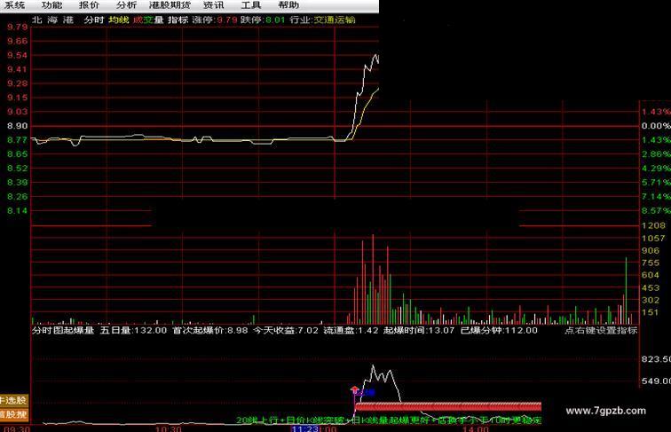Viewport: 671px width, 432px height.
Task: Click the 流通盘:1.42 value
Action: pos(351,330)
